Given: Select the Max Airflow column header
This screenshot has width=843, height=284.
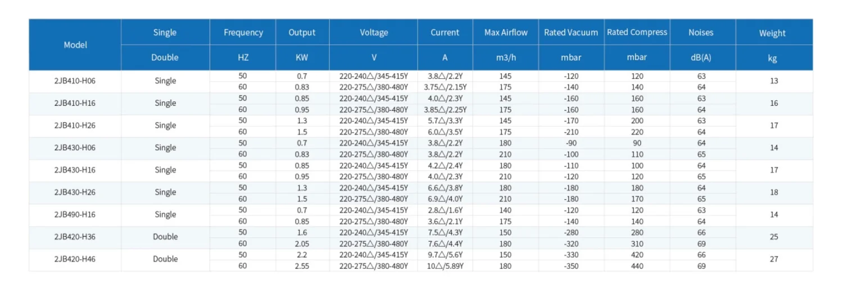Looking at the screenshot, I should (506, 33).
